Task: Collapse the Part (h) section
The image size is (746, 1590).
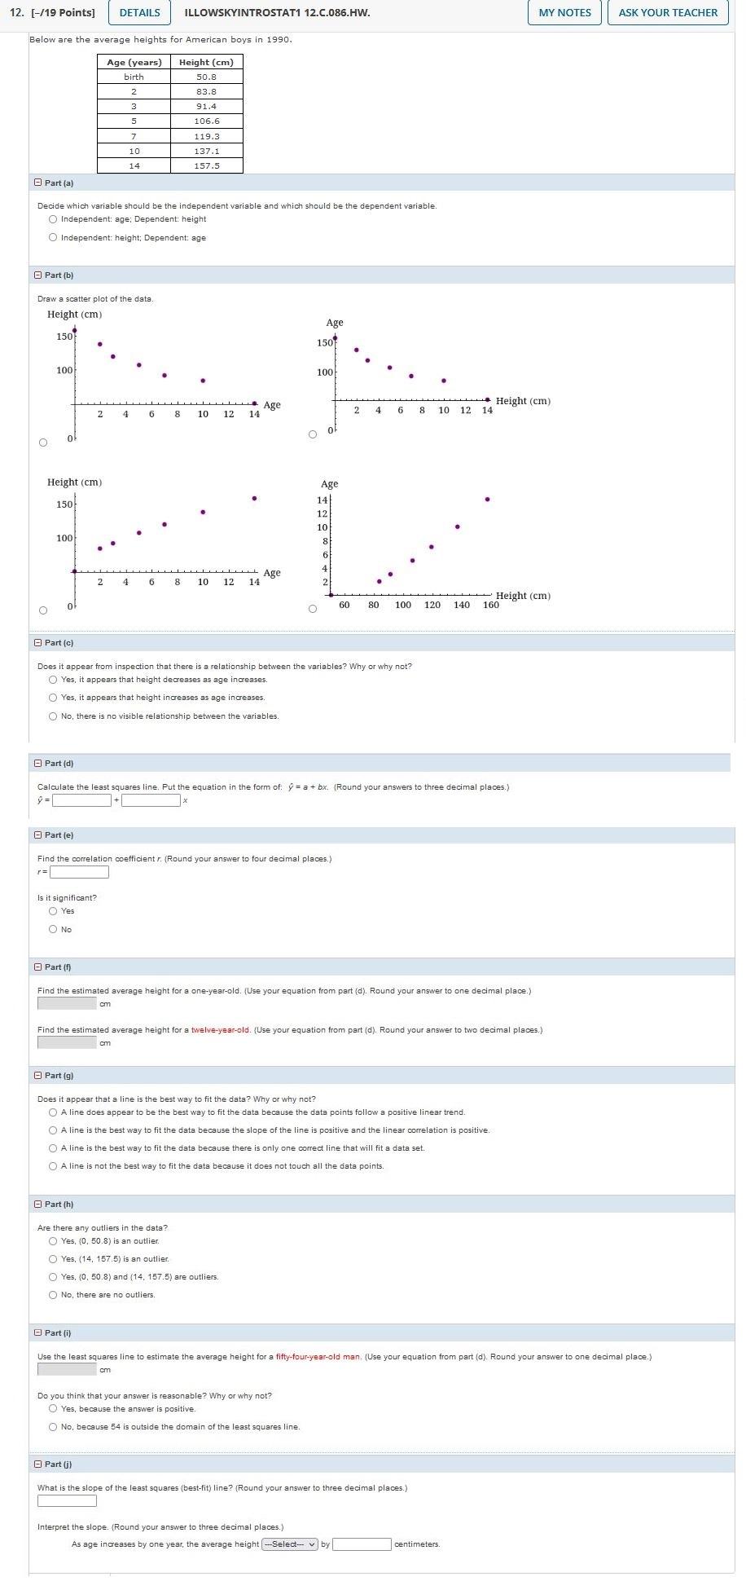Action: (x=37, y=1204)
